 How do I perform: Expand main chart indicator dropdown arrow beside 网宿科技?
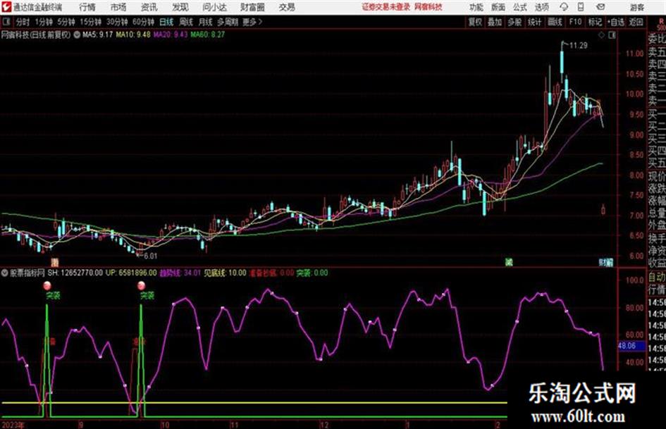77,35
